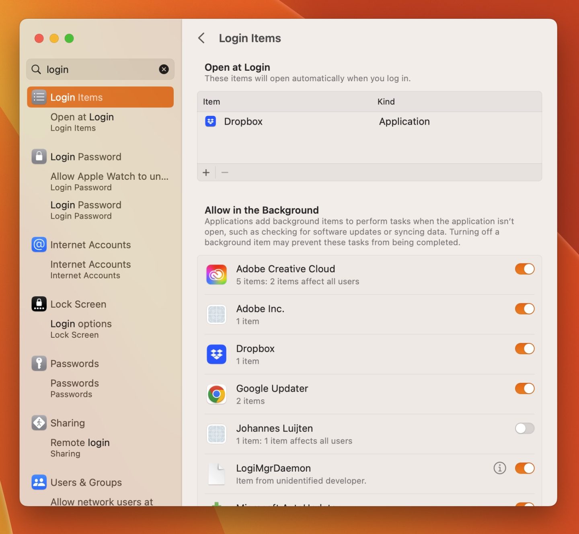The height and width of the screenshot is (534, 579).
Task: Click the Adobe Inc. placeholder icon
Action: coord(216,314)
